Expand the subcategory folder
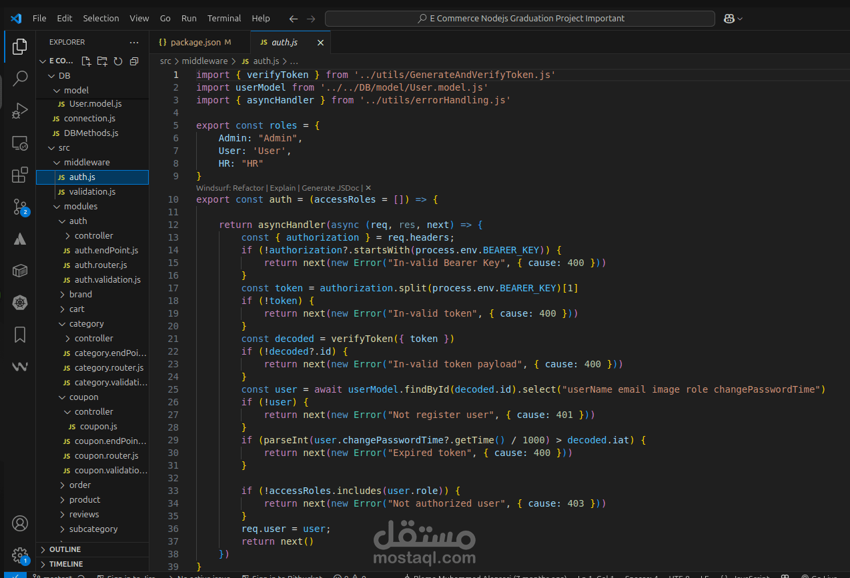This screenshot has height=578, width=850. click(x=92, y=529)
